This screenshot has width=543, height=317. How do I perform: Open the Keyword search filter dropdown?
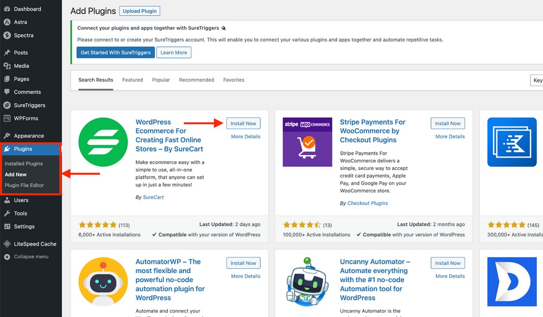tap(537, 80)
